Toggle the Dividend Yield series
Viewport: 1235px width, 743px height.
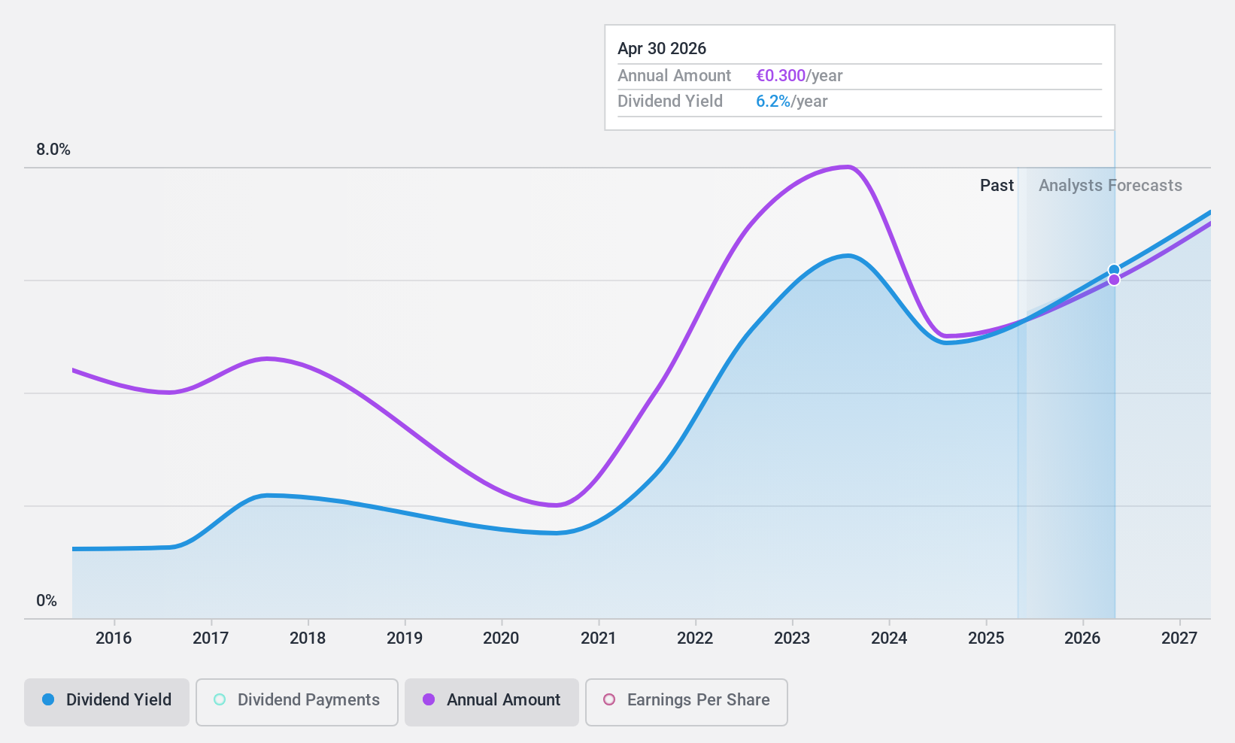coord(107,702)
